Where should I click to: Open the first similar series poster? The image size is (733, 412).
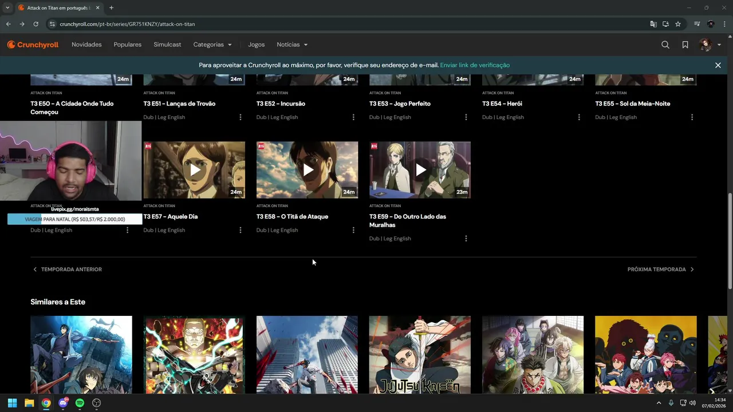coord(81,355)
